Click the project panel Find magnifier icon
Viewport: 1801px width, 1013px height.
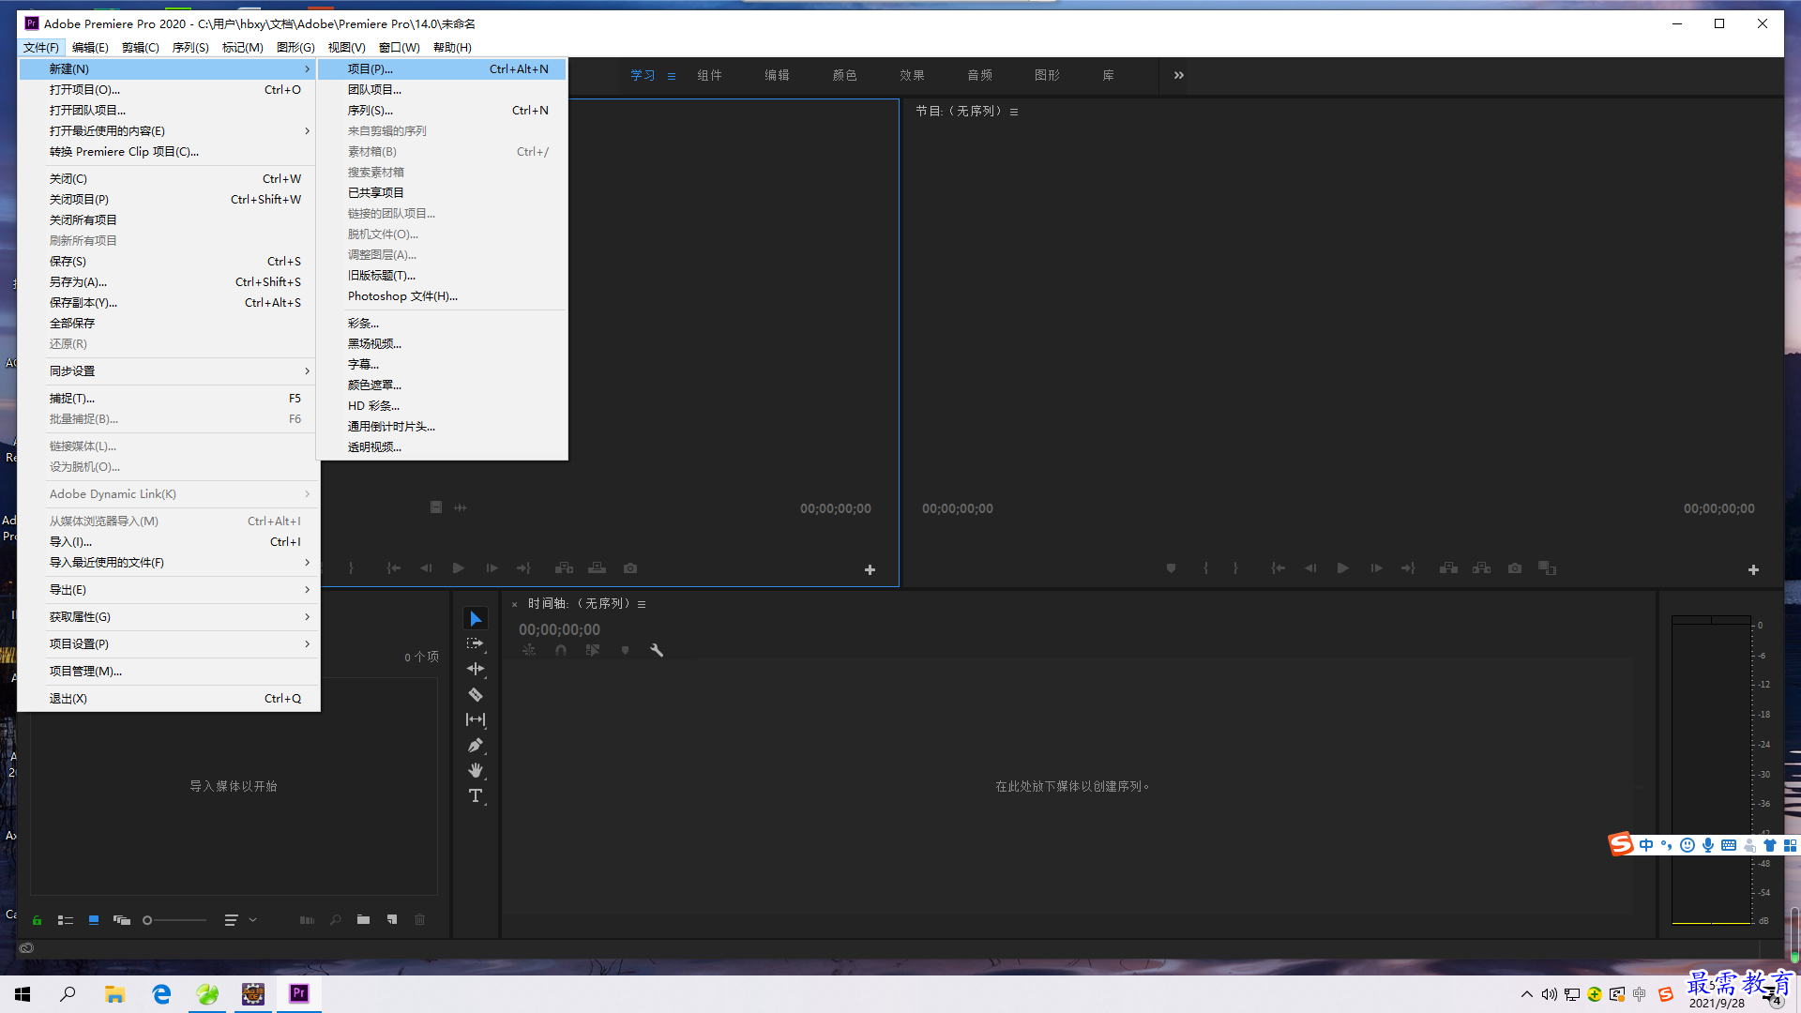pos(335,920)
